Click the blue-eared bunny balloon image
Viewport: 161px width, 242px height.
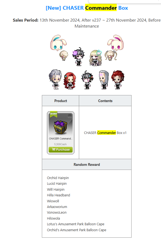(58, 43)
